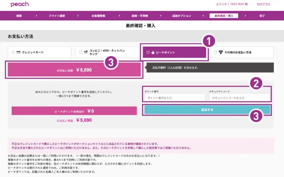Click the 一度に5つまで登録できます instruction text
Image resolution: width=284 pixels, height=177 pixels.
(73, 96)
